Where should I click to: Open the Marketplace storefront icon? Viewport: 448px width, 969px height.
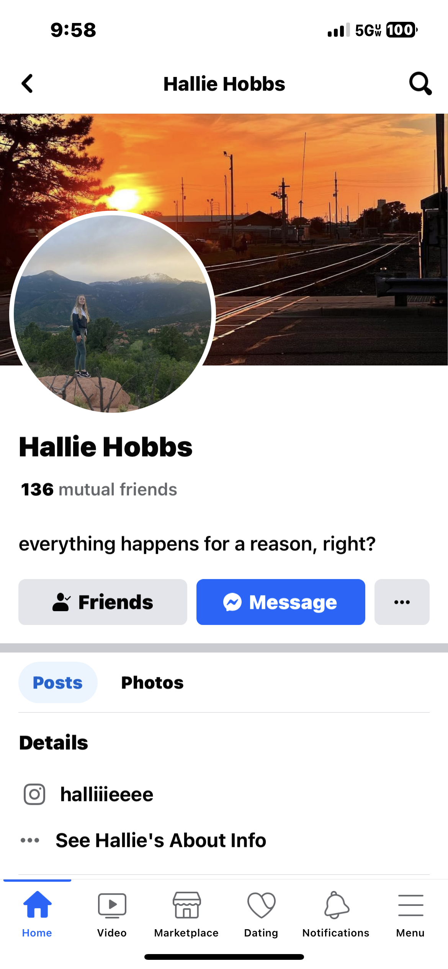pos(186,905)
